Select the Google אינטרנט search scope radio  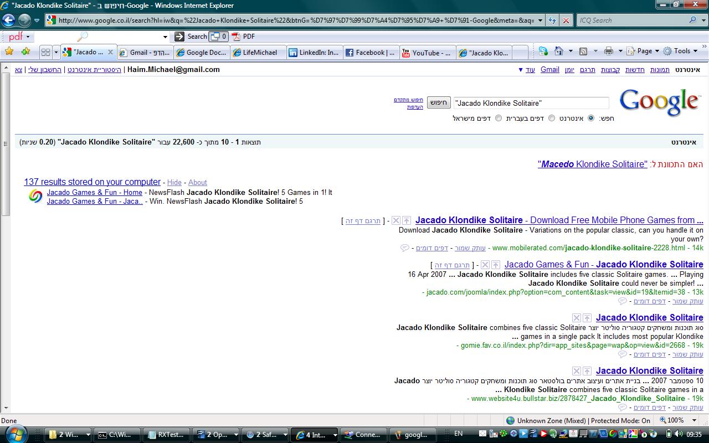591,118
